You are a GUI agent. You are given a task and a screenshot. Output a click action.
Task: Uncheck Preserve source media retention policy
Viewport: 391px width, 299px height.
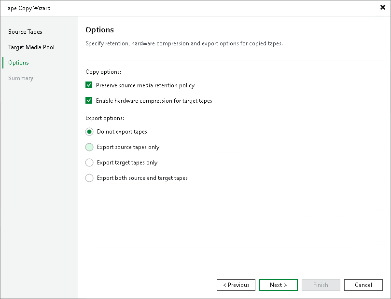89,85
